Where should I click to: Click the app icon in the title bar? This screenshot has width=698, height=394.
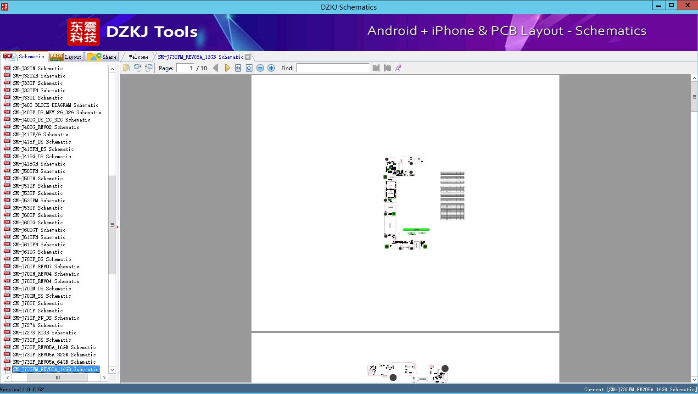click(x=5, y=6)
